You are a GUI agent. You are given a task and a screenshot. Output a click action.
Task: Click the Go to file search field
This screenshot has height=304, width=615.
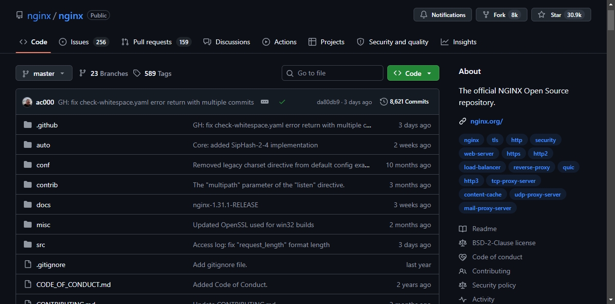[x=332, y=73]
